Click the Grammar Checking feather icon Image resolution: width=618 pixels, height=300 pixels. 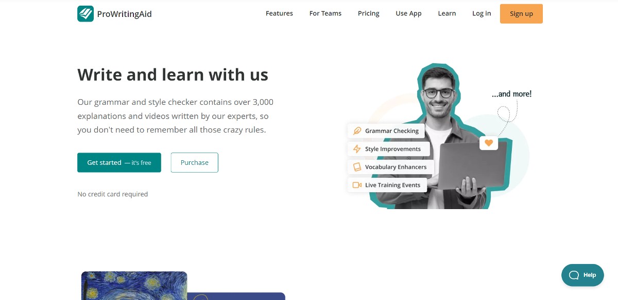point(357,131)
